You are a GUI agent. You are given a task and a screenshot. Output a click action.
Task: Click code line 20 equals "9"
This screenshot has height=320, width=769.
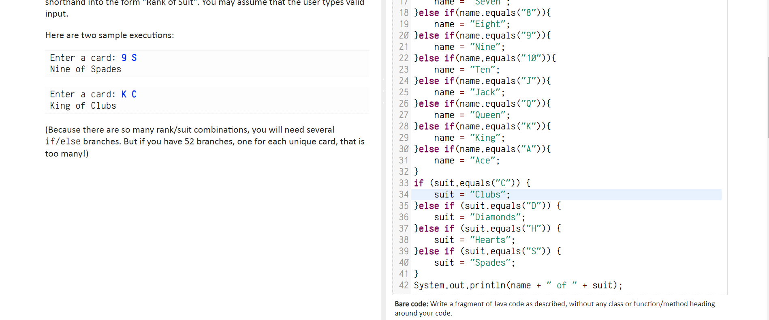click(x=482, y=35)
